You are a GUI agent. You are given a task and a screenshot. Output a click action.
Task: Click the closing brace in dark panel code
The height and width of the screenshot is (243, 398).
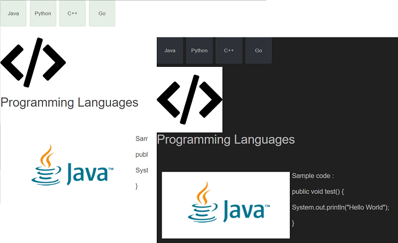pyautogui.click(x=293, y=223)
